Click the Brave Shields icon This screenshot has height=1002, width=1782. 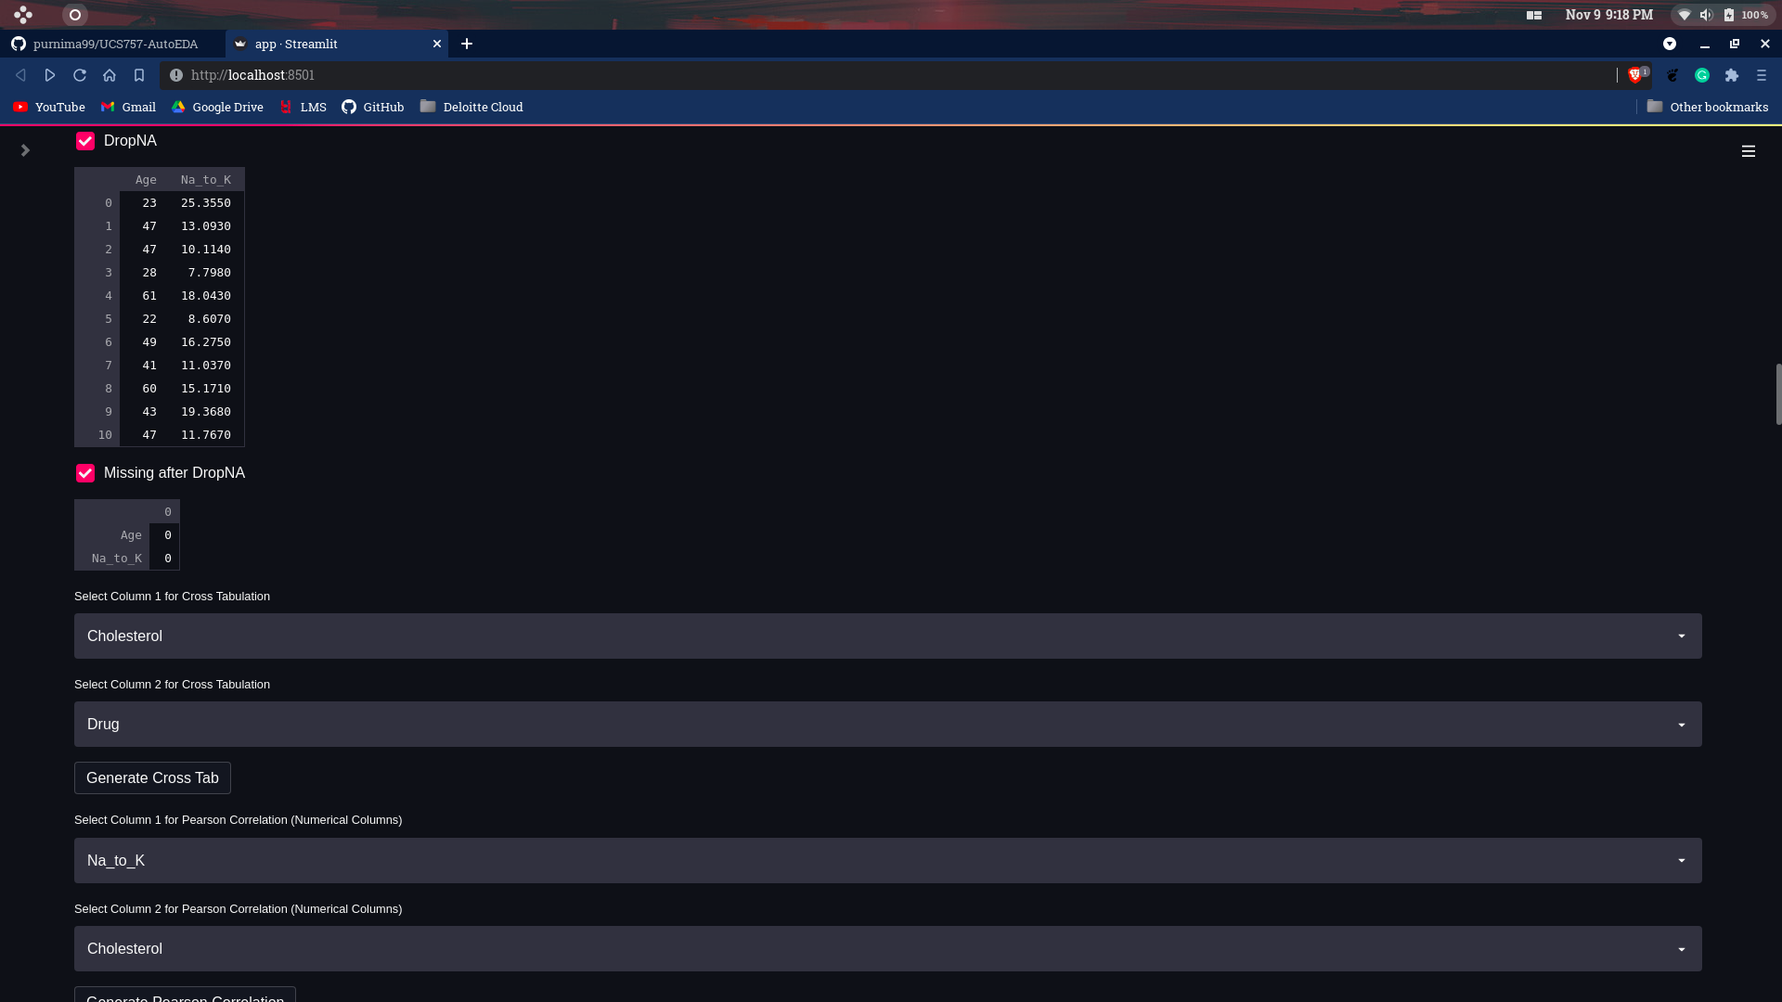click(x=1635, y=75)
